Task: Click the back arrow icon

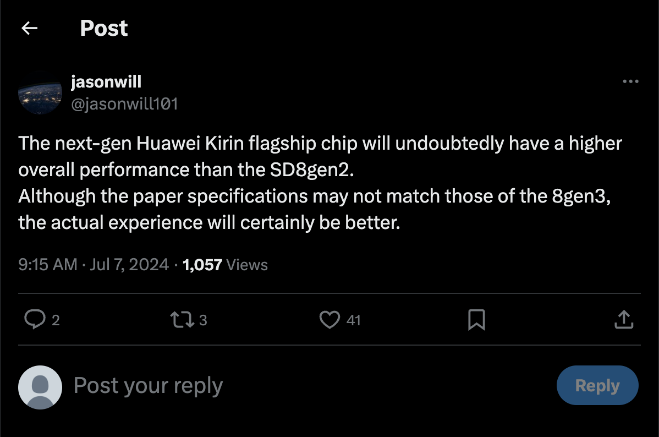Action: pos(29,28)
